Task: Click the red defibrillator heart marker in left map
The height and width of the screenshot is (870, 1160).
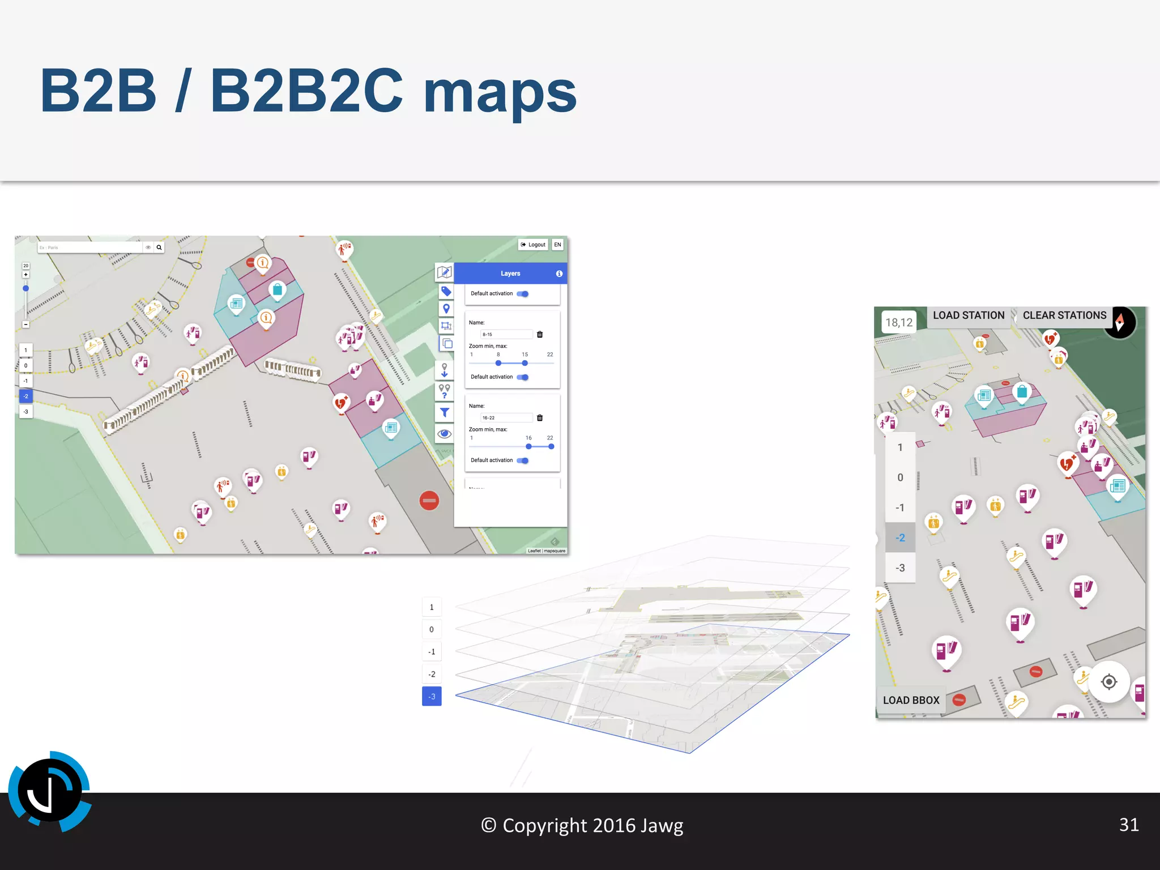Action: coord(341,404)
